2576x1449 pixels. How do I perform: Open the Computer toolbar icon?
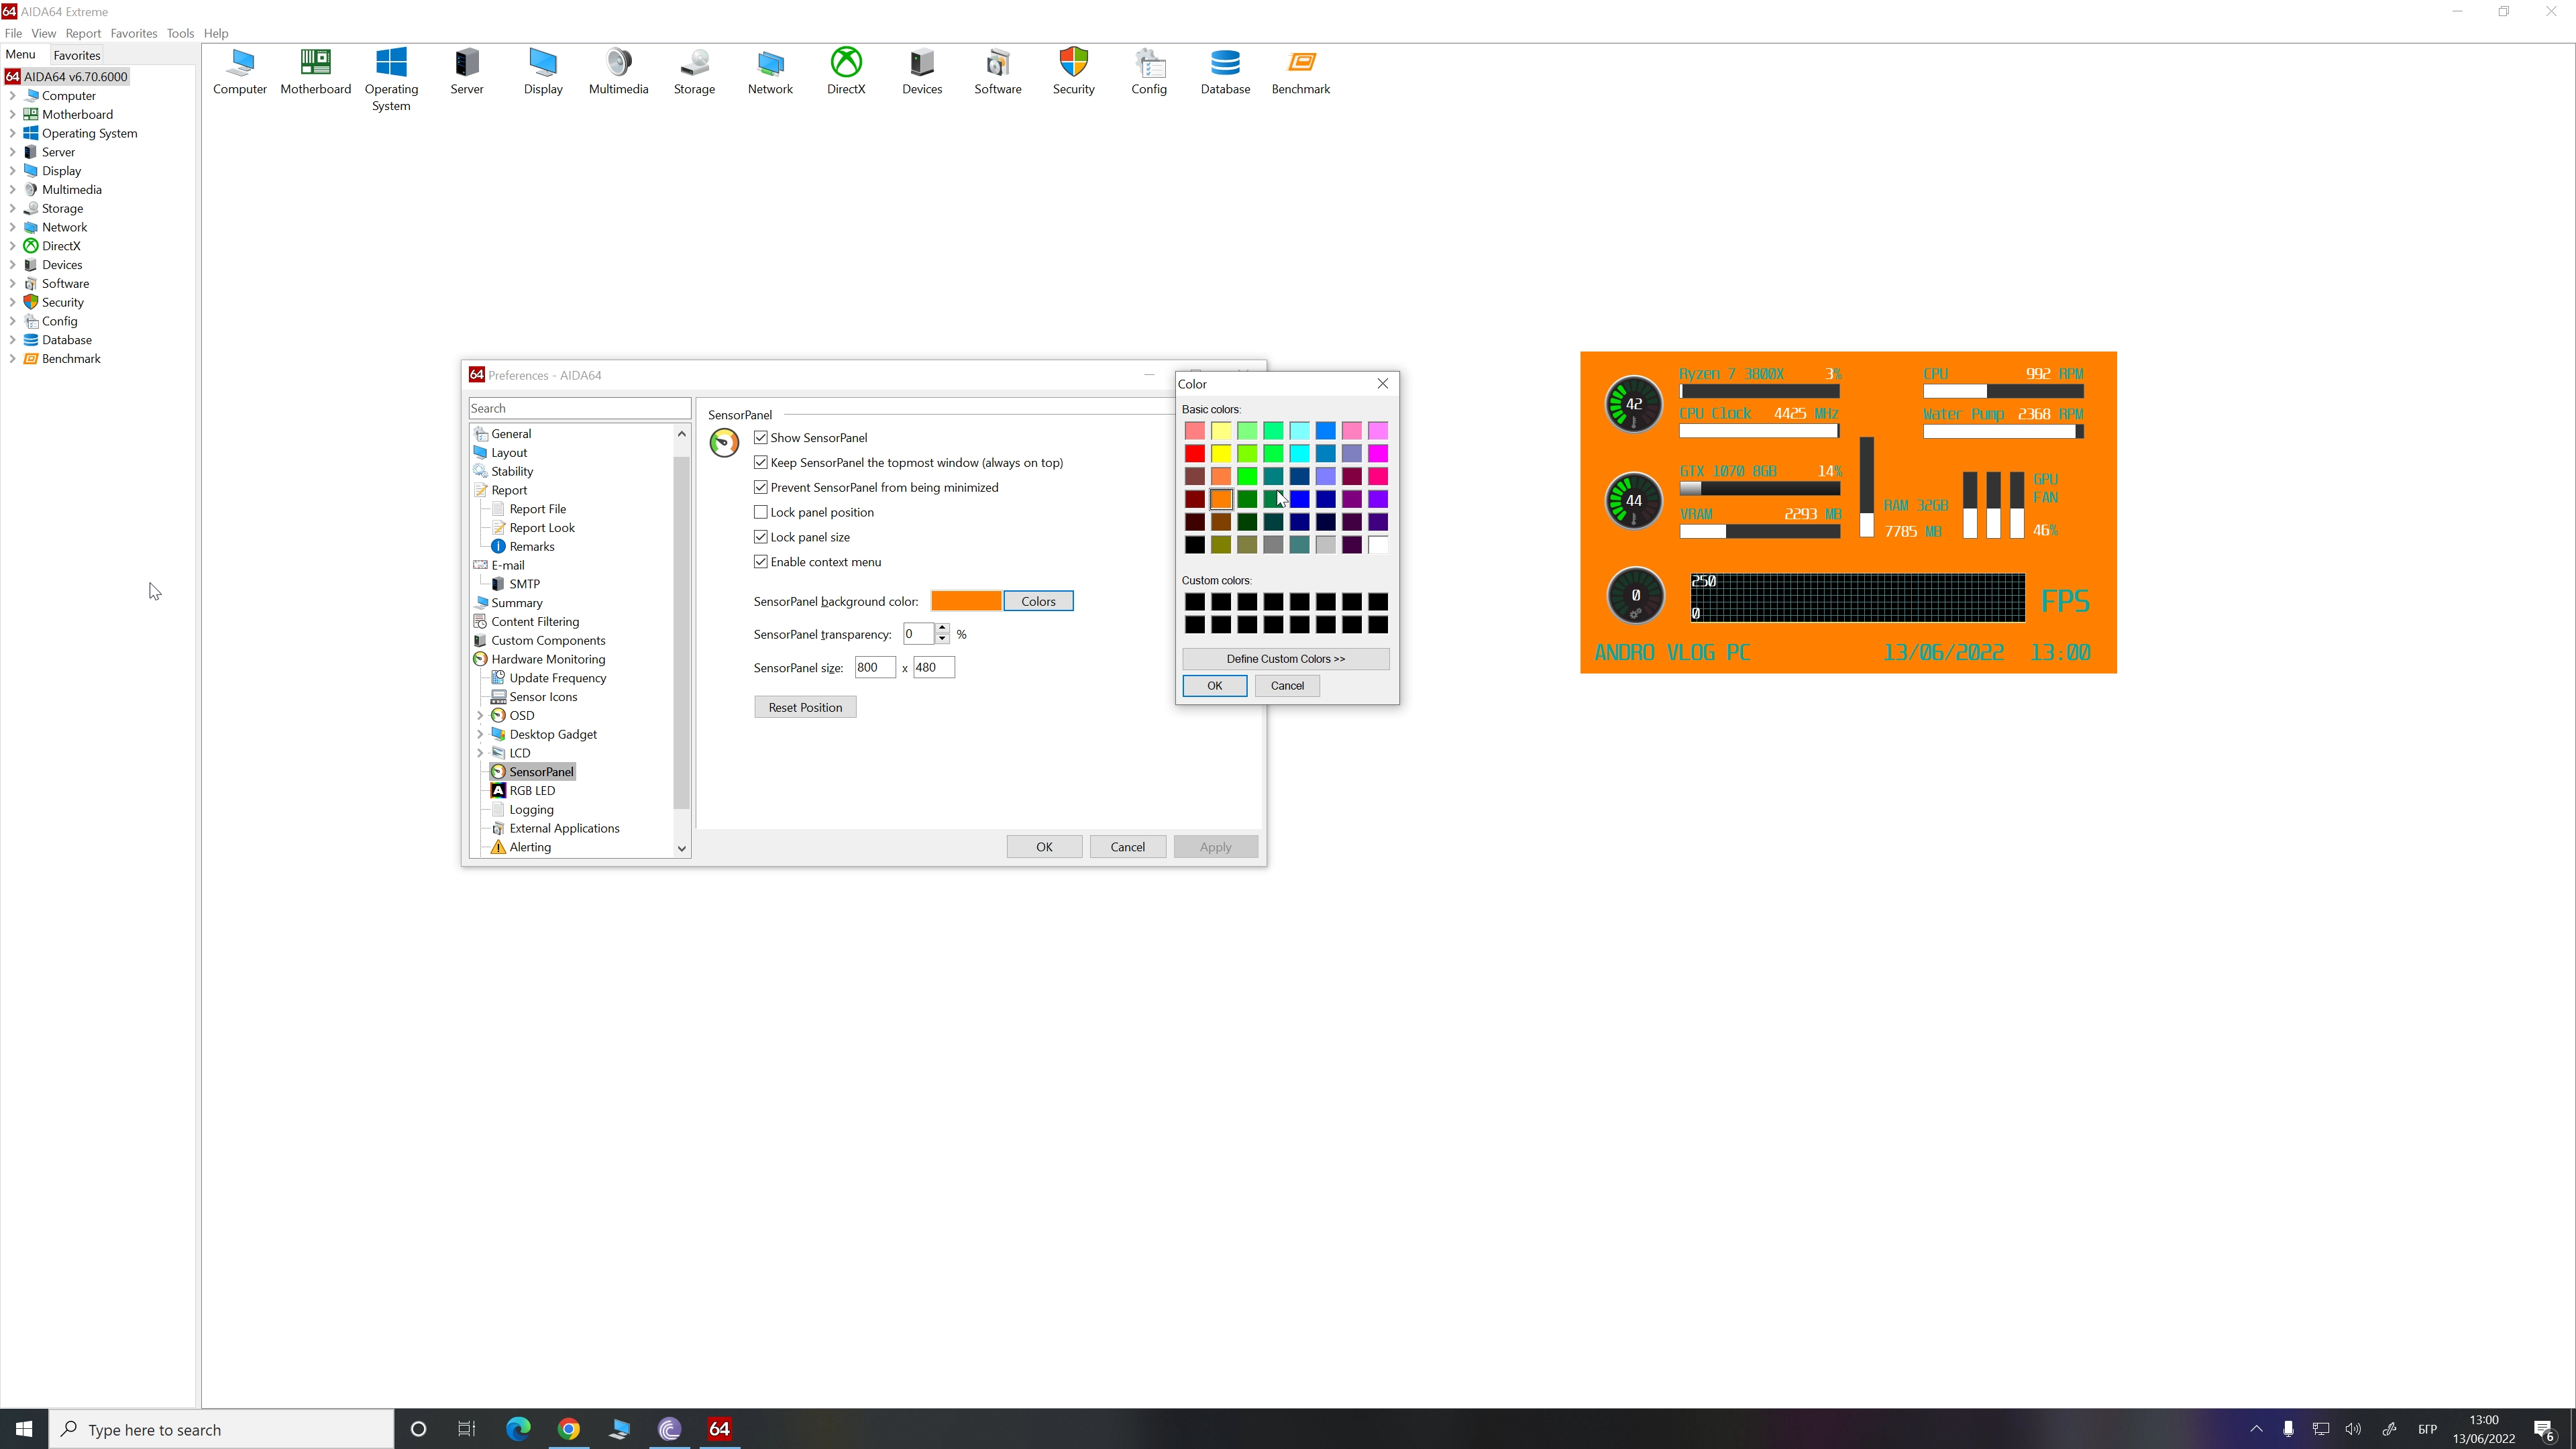pyautogui.click(x=240, y=72)
